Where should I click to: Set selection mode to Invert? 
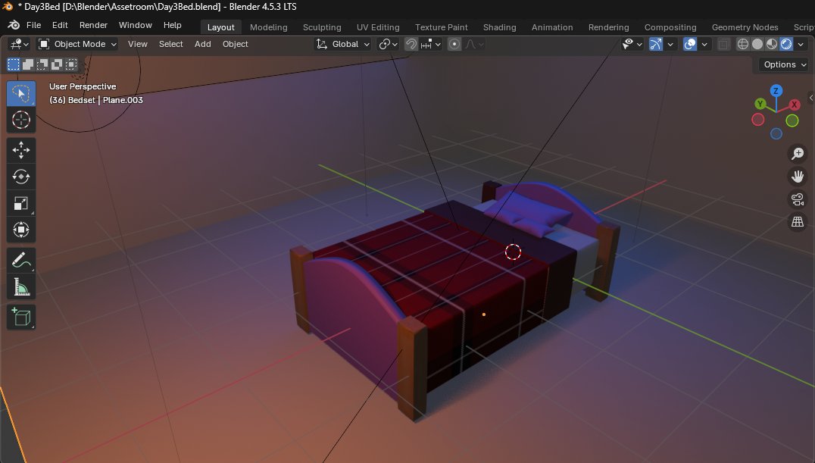57,64
